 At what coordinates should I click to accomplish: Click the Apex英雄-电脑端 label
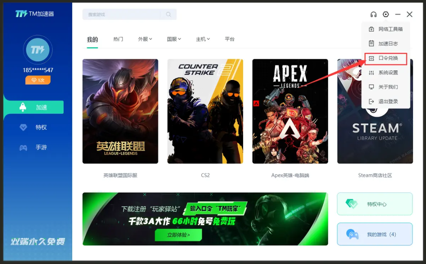290,175
